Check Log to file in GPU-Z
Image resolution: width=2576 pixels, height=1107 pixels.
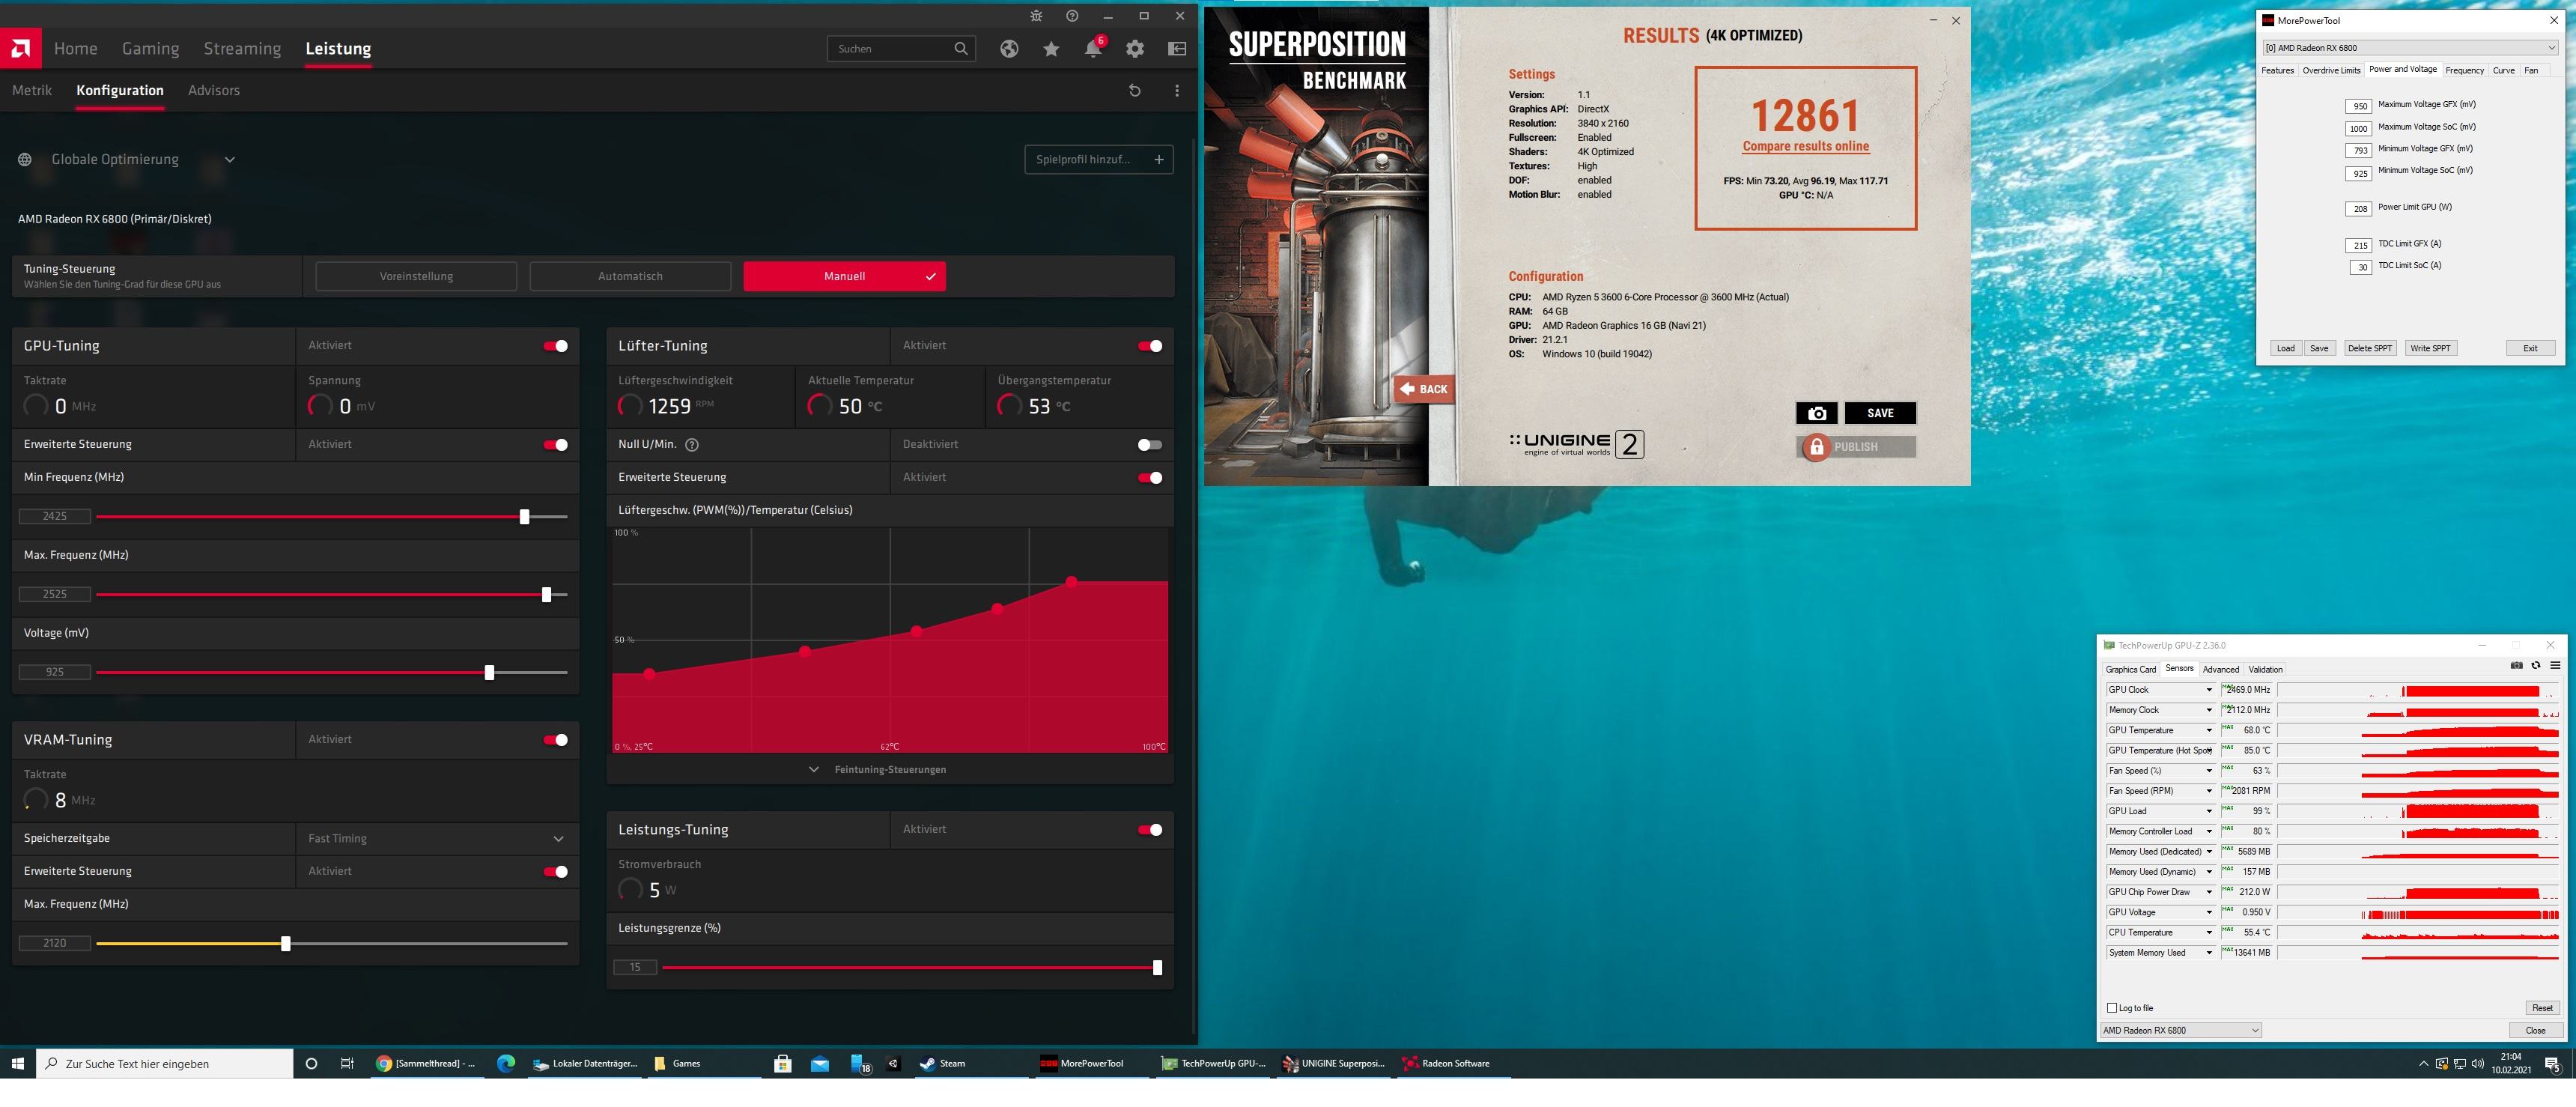coord(2113,1008)
